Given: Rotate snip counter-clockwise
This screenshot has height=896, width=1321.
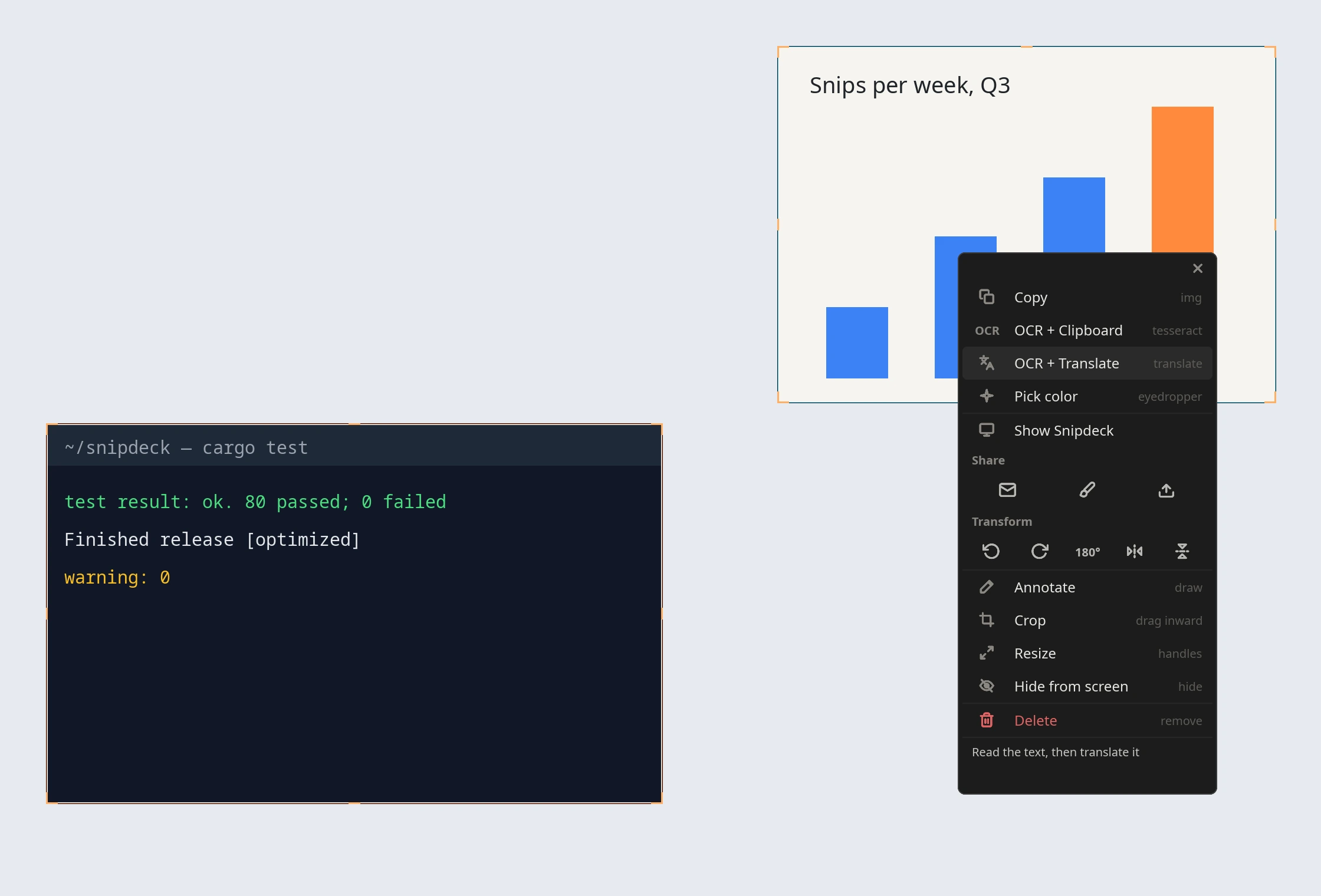Looking at the screenshot, I should pos(991,552).
